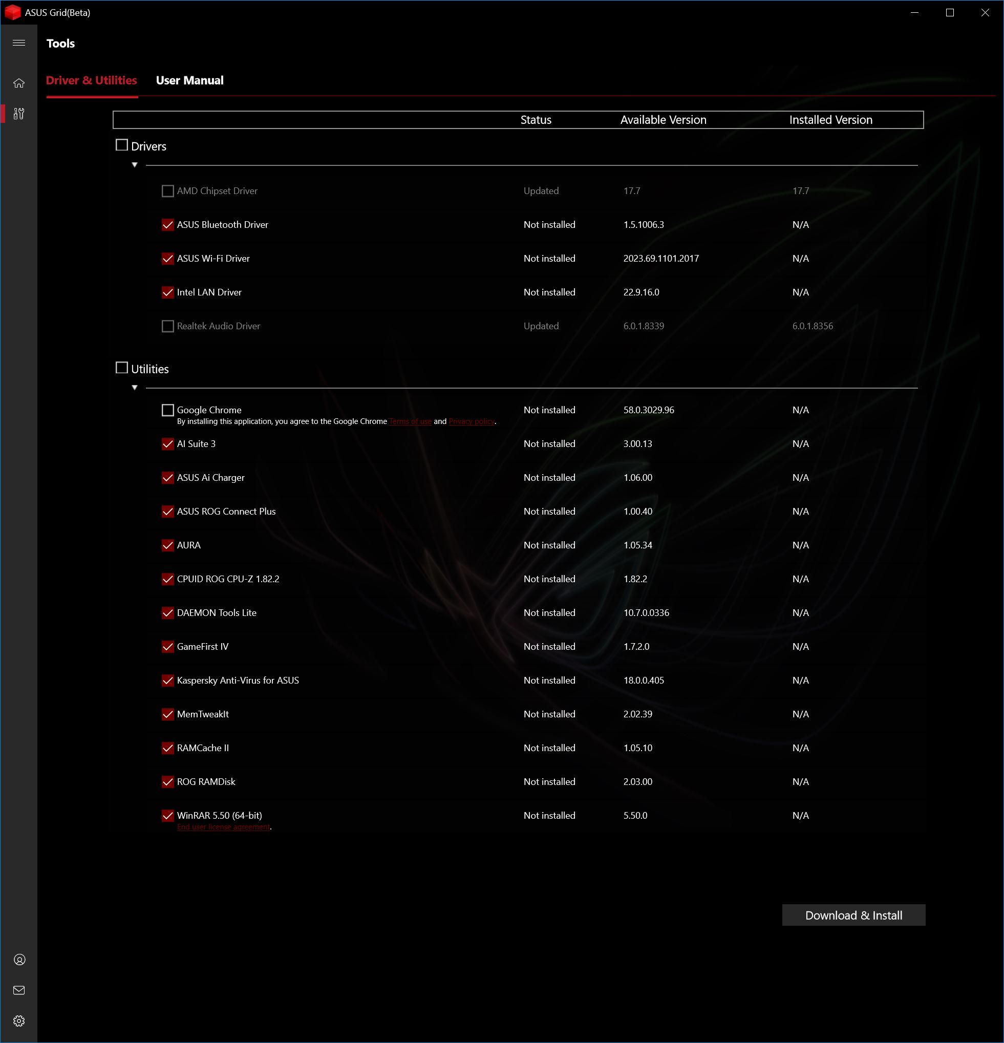Open the user account icon
This screenshot has height=1043, width=1004.
pos(19,960)
